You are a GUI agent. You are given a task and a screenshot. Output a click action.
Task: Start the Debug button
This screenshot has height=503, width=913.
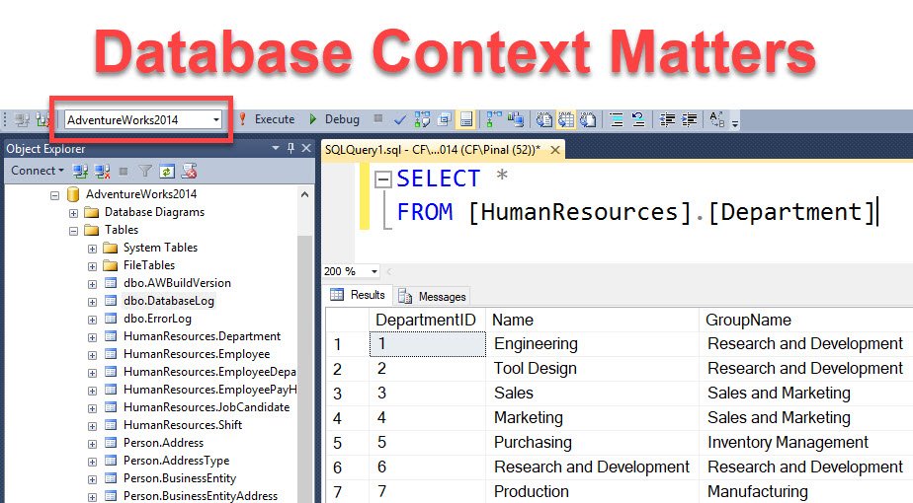pyautogui.click(x=335, y=119)
